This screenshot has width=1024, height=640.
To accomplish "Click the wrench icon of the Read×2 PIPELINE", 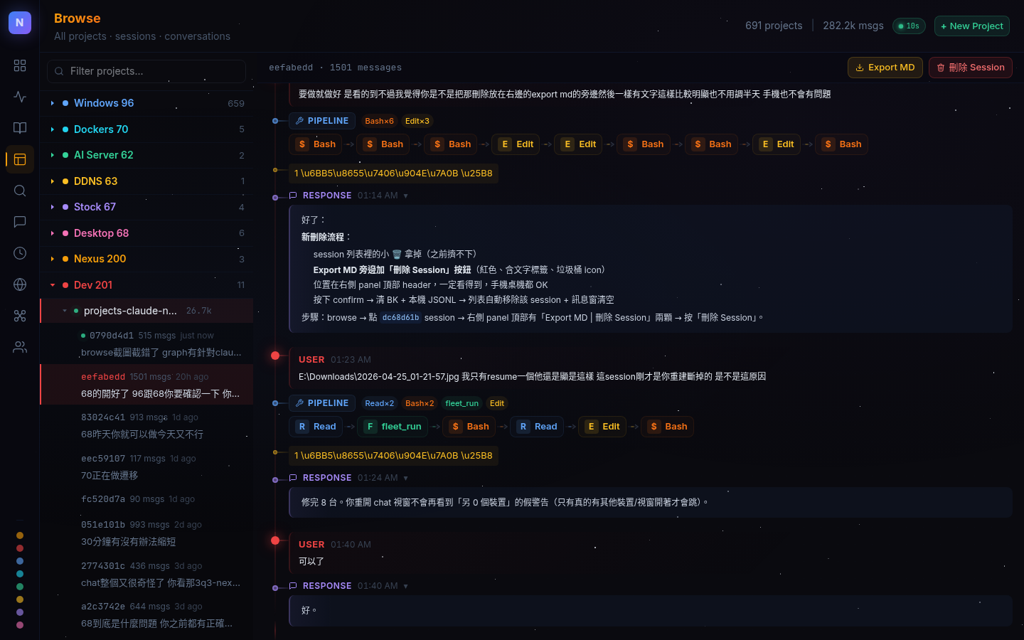I will point(300,403).
